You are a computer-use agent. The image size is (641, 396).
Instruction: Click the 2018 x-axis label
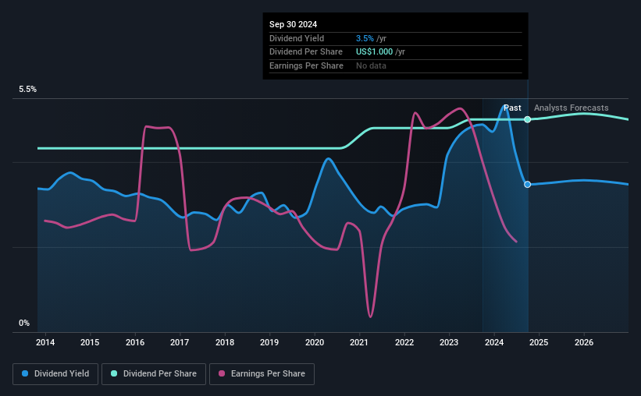225,342
